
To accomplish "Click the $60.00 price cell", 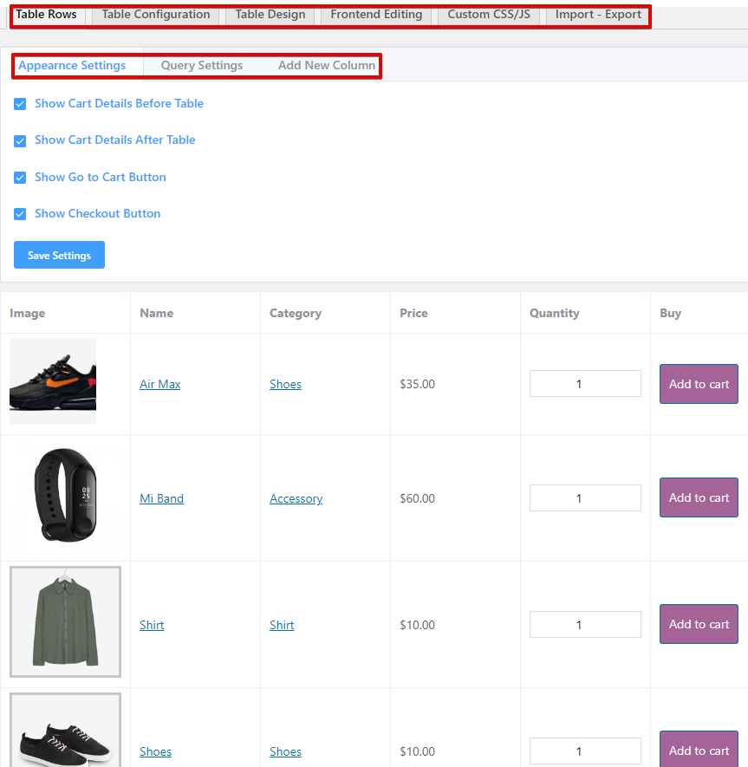I will (417, 498).
